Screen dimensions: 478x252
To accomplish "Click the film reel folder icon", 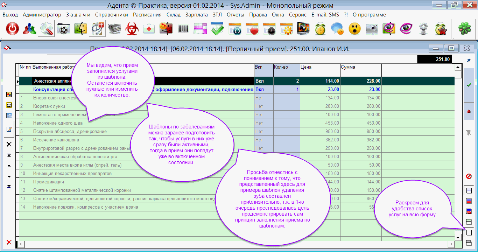I will [64, 29].
